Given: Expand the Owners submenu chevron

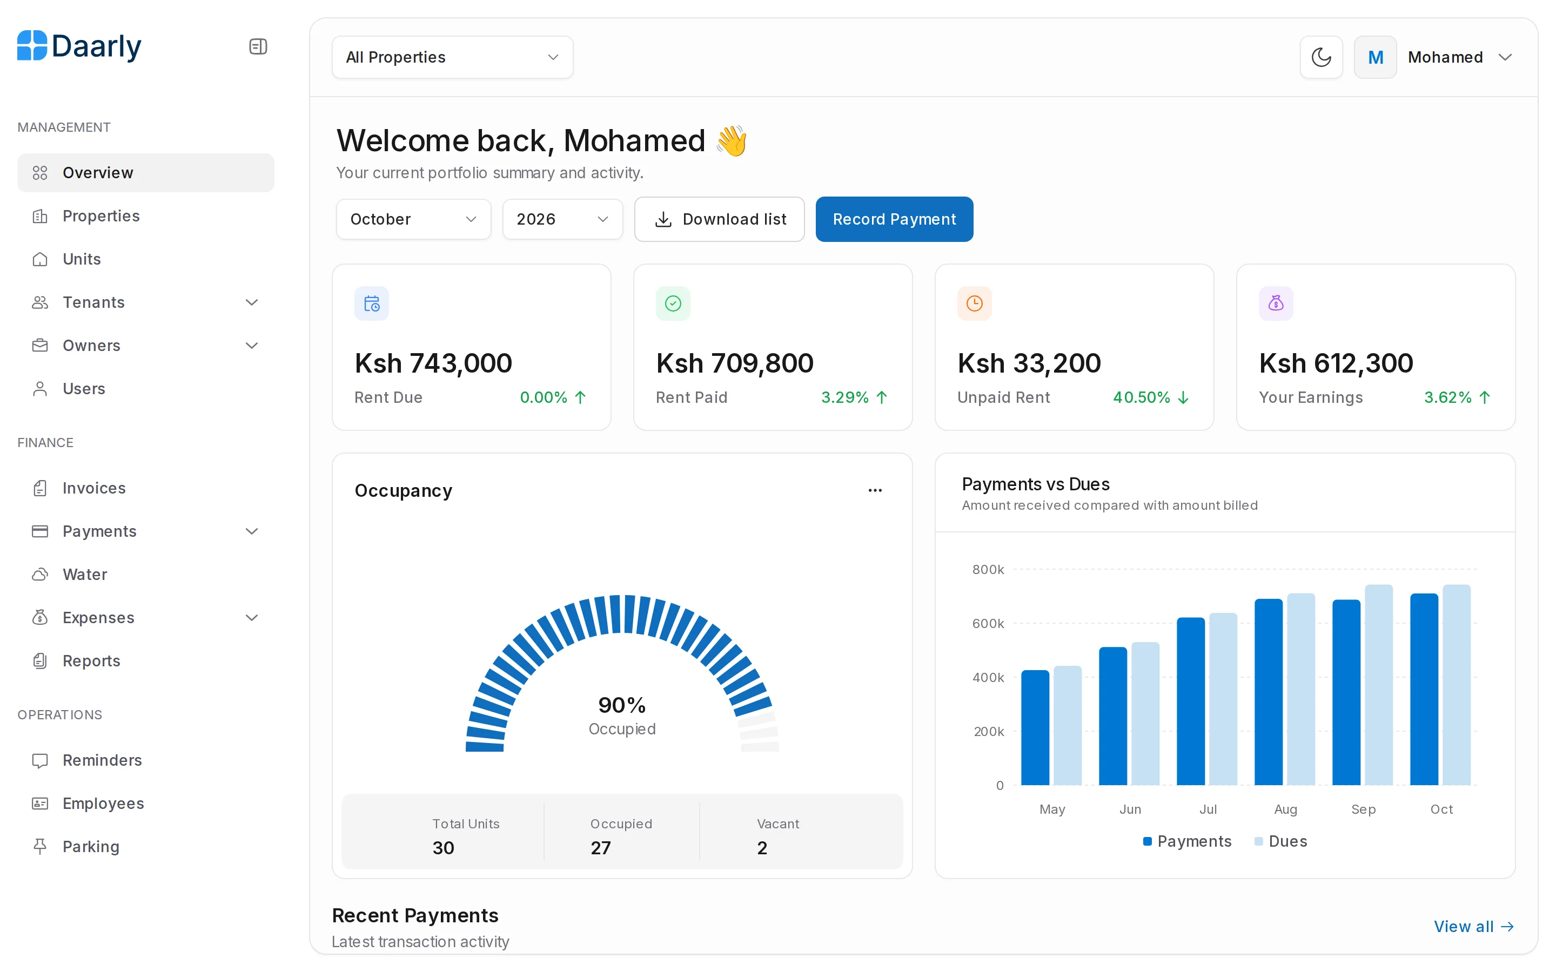Looking at the screenshot, I should (251, 345).
